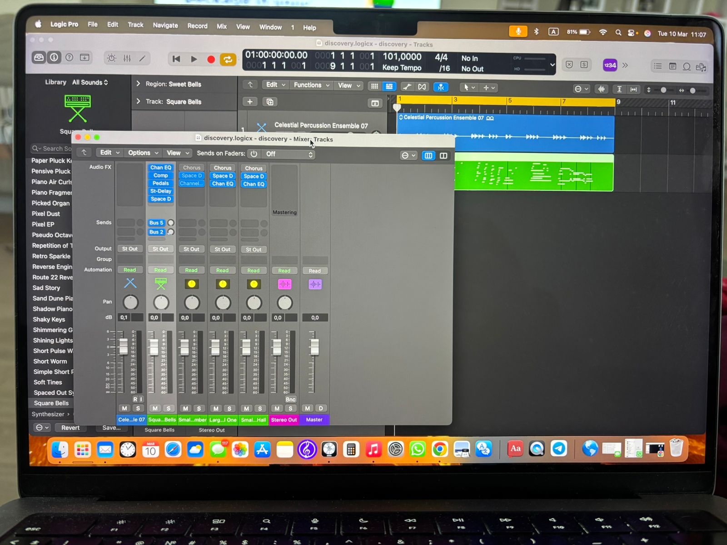Add a new track with the plus button
This screenshot has height=545, width=727.
250,102
